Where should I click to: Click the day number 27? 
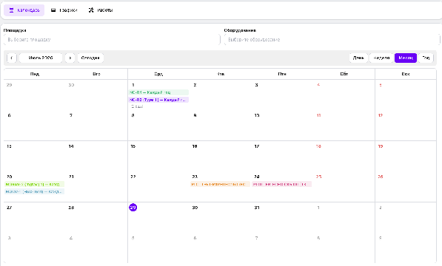click(x=10, y=208)
